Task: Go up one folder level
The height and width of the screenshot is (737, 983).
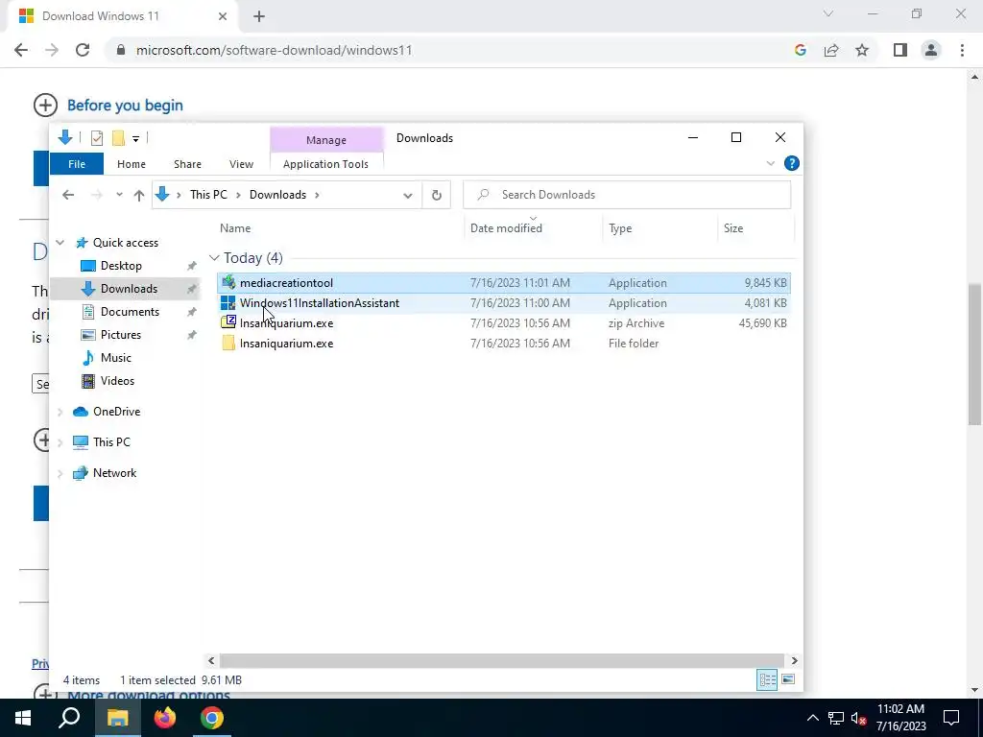Action: pos(139,195)
